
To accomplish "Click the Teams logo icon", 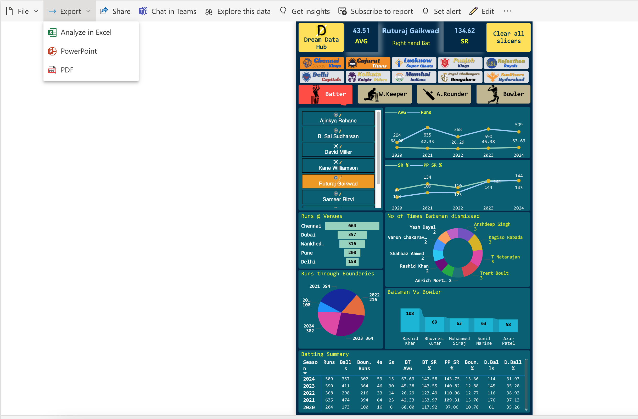I will coord(143,11).
